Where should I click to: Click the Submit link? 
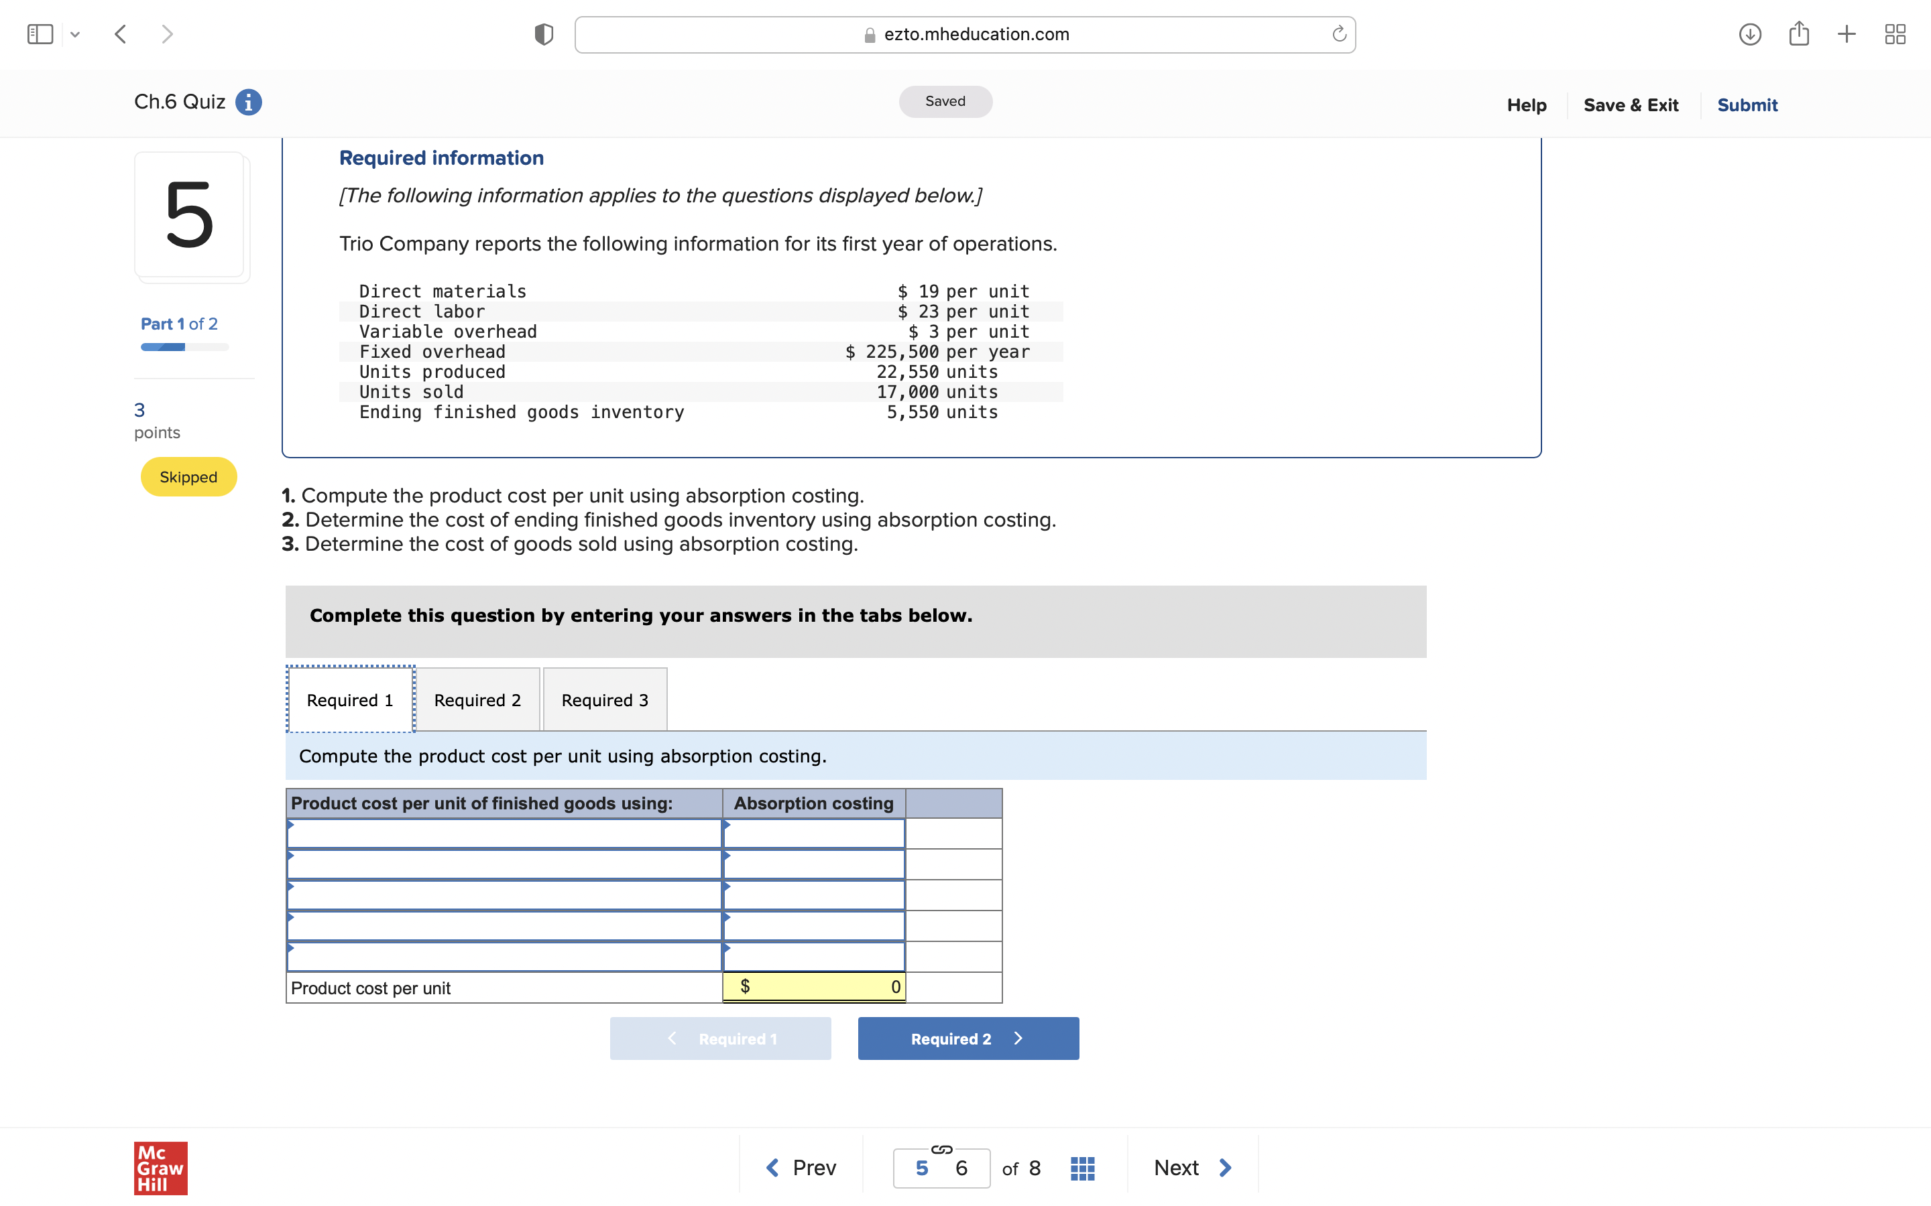click(x=1747, y=105)
